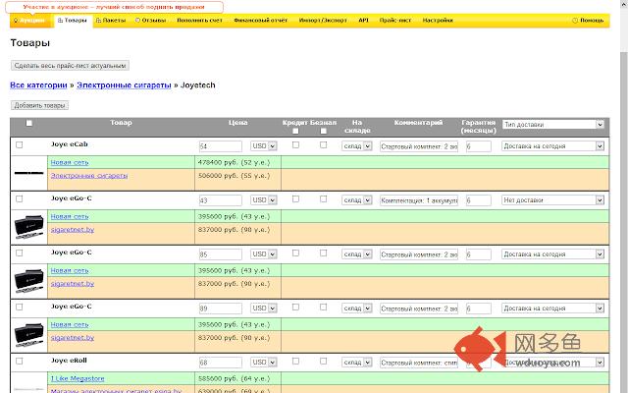Open 'Доставка на сегодня' dropdown for Joye eCab
The height and width of the screenshot is (393, 628).
tap(553, 146)
